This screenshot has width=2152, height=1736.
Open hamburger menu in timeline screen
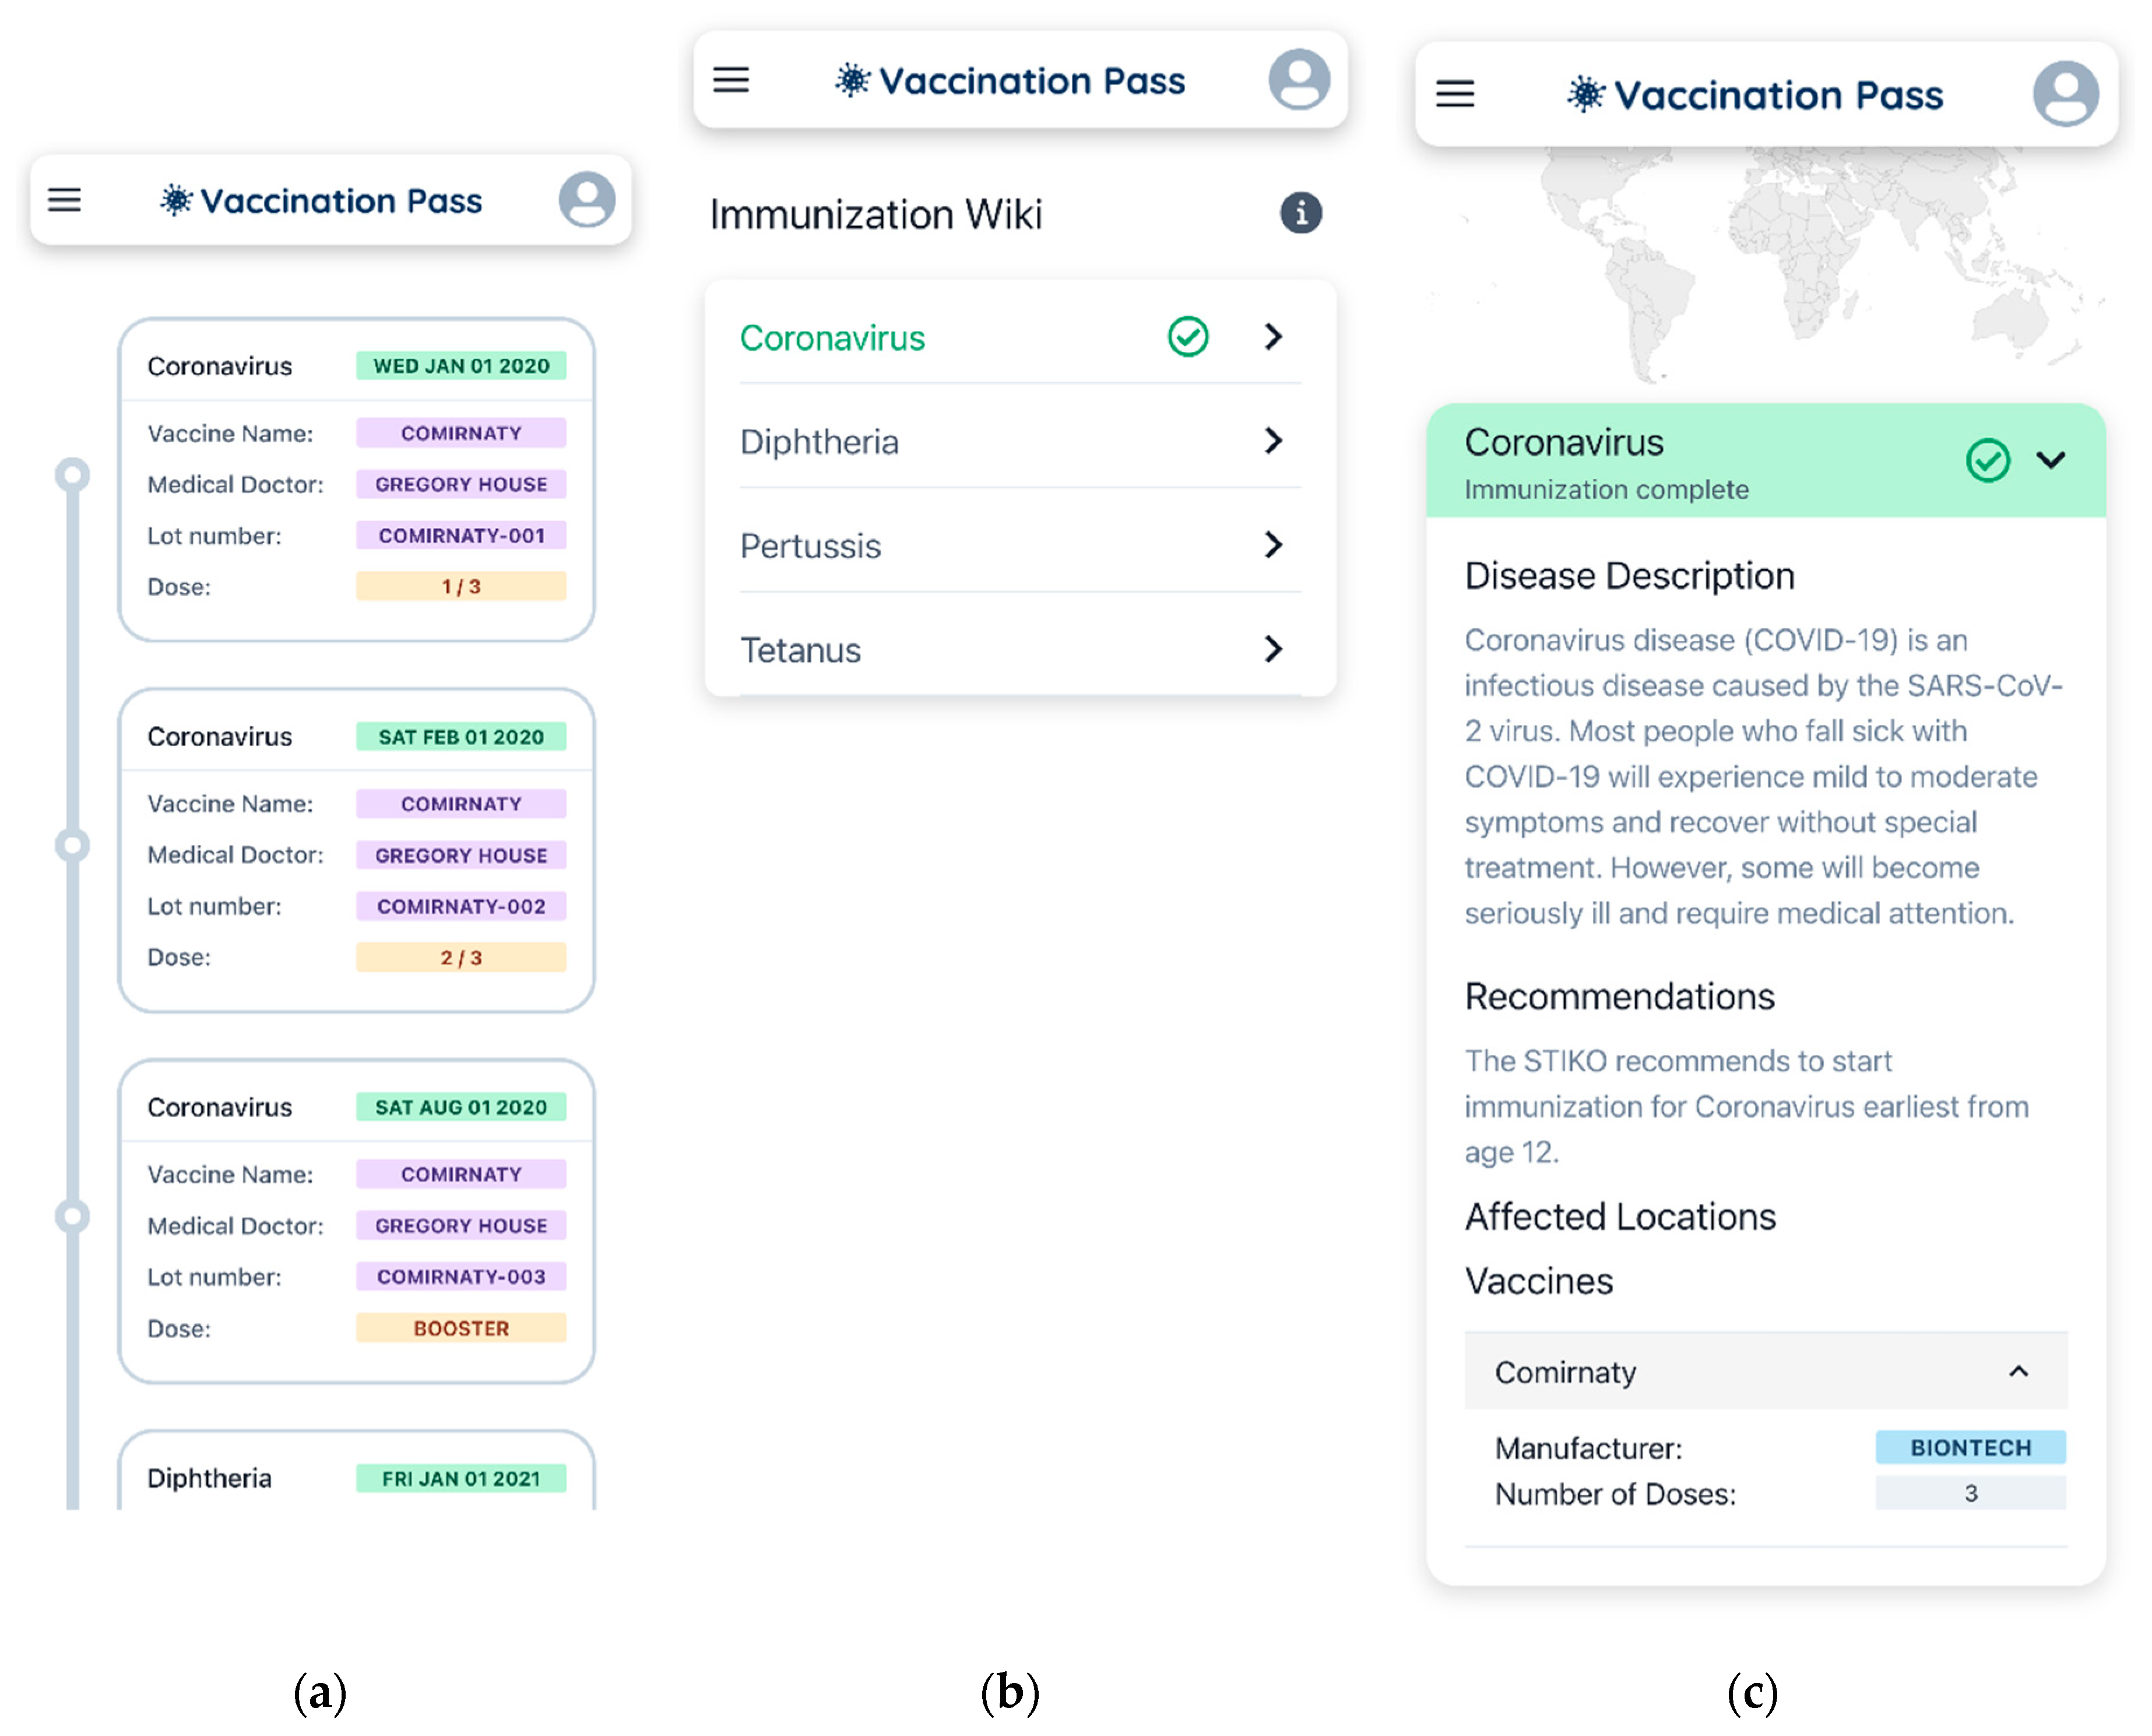(x=65, y=200)
